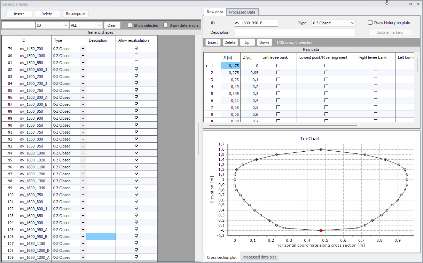Switch to the Processed Data tab
This screenshot has width=423, height=263.
pos(242,12)
